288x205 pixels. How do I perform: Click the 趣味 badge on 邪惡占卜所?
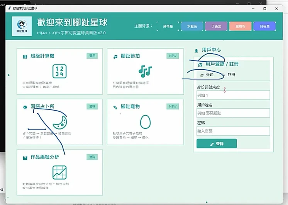point(92,106)
